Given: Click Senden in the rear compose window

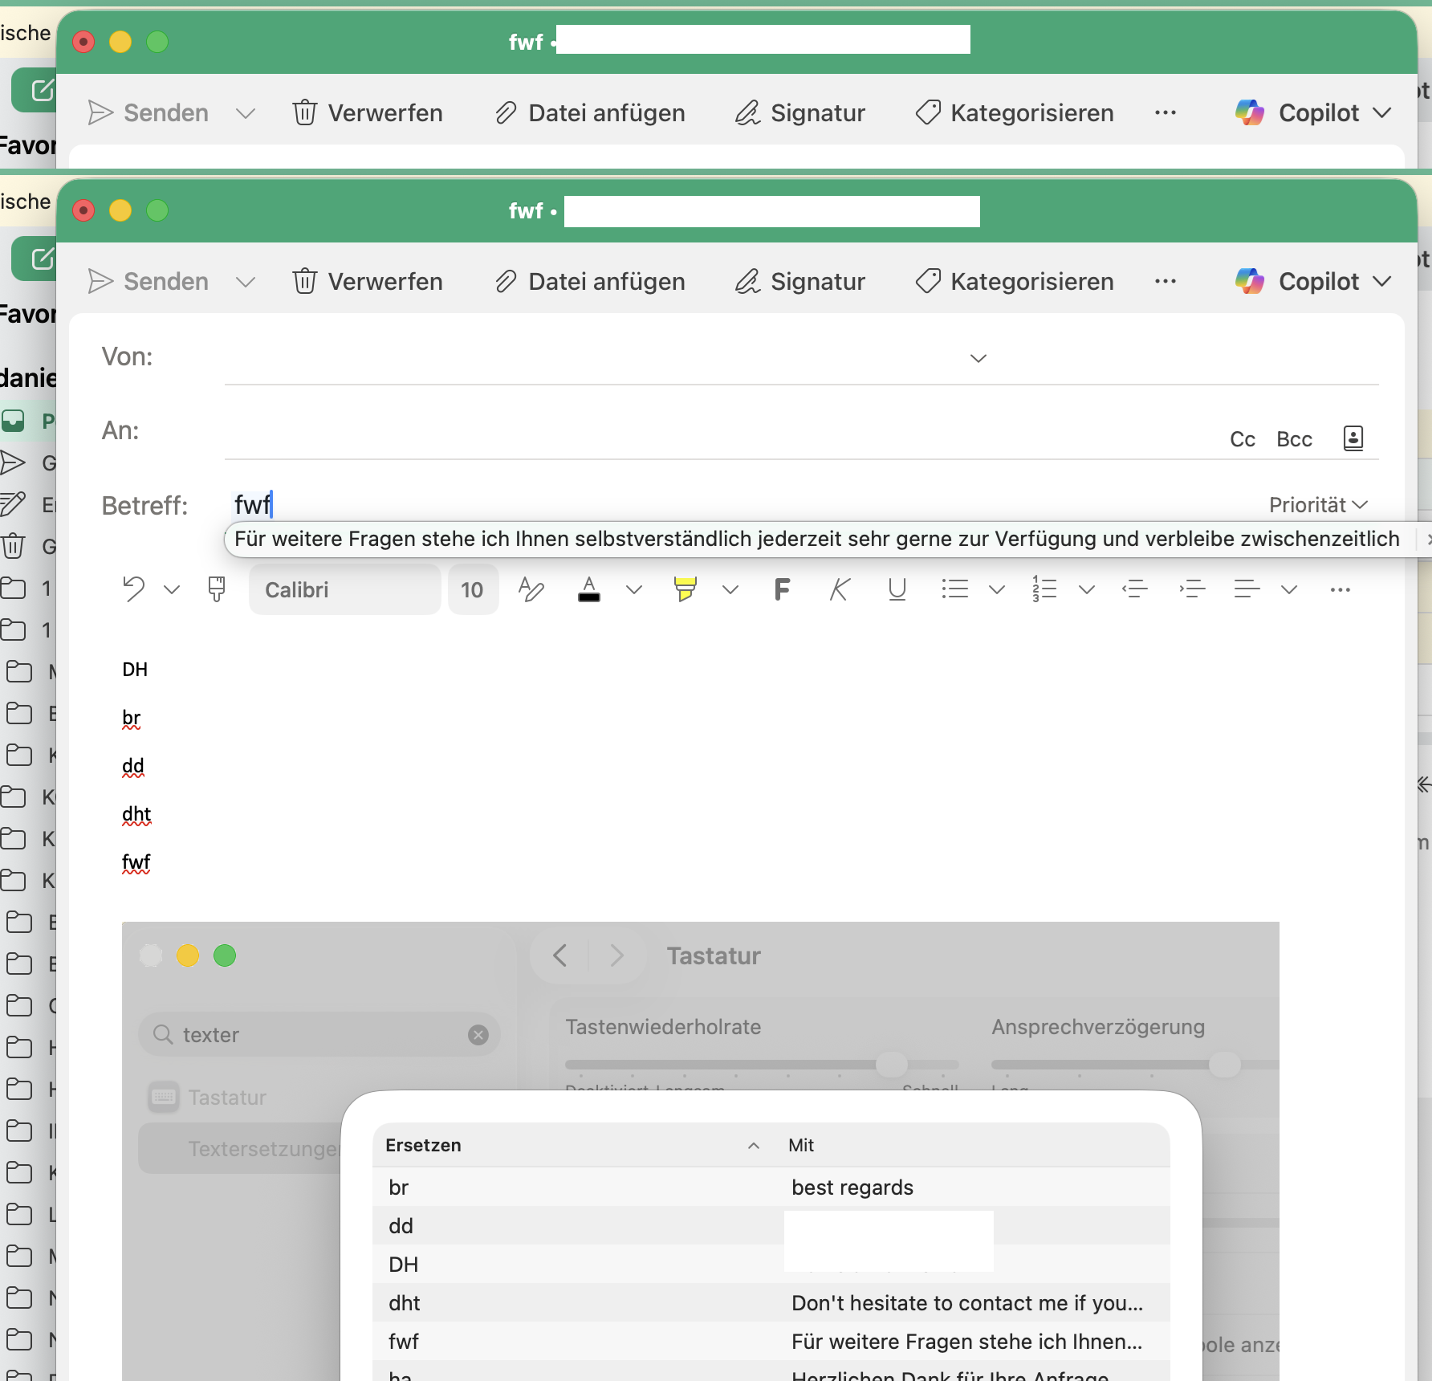Looking at the screenshot, I should [x=148, y=113].
